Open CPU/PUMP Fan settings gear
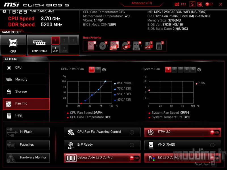This screenshot has height=170, width=227. click(104, 69)
